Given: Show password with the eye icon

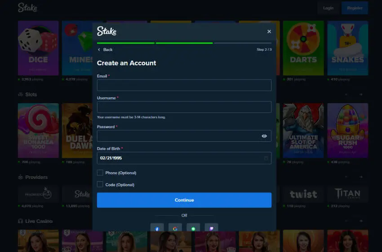Looking at the screenshot, I should tap(264, 136).
